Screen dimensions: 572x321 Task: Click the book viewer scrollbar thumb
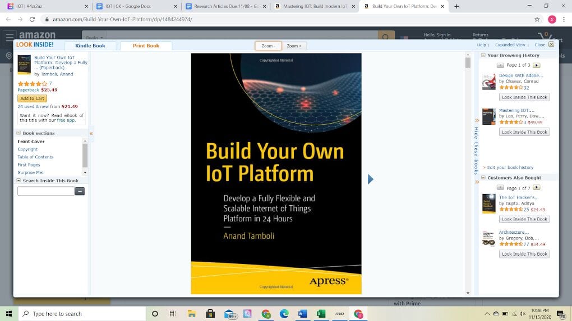click(468, 63)
